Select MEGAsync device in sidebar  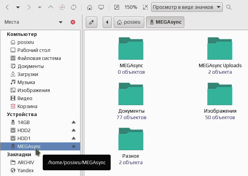coord(40,146)
